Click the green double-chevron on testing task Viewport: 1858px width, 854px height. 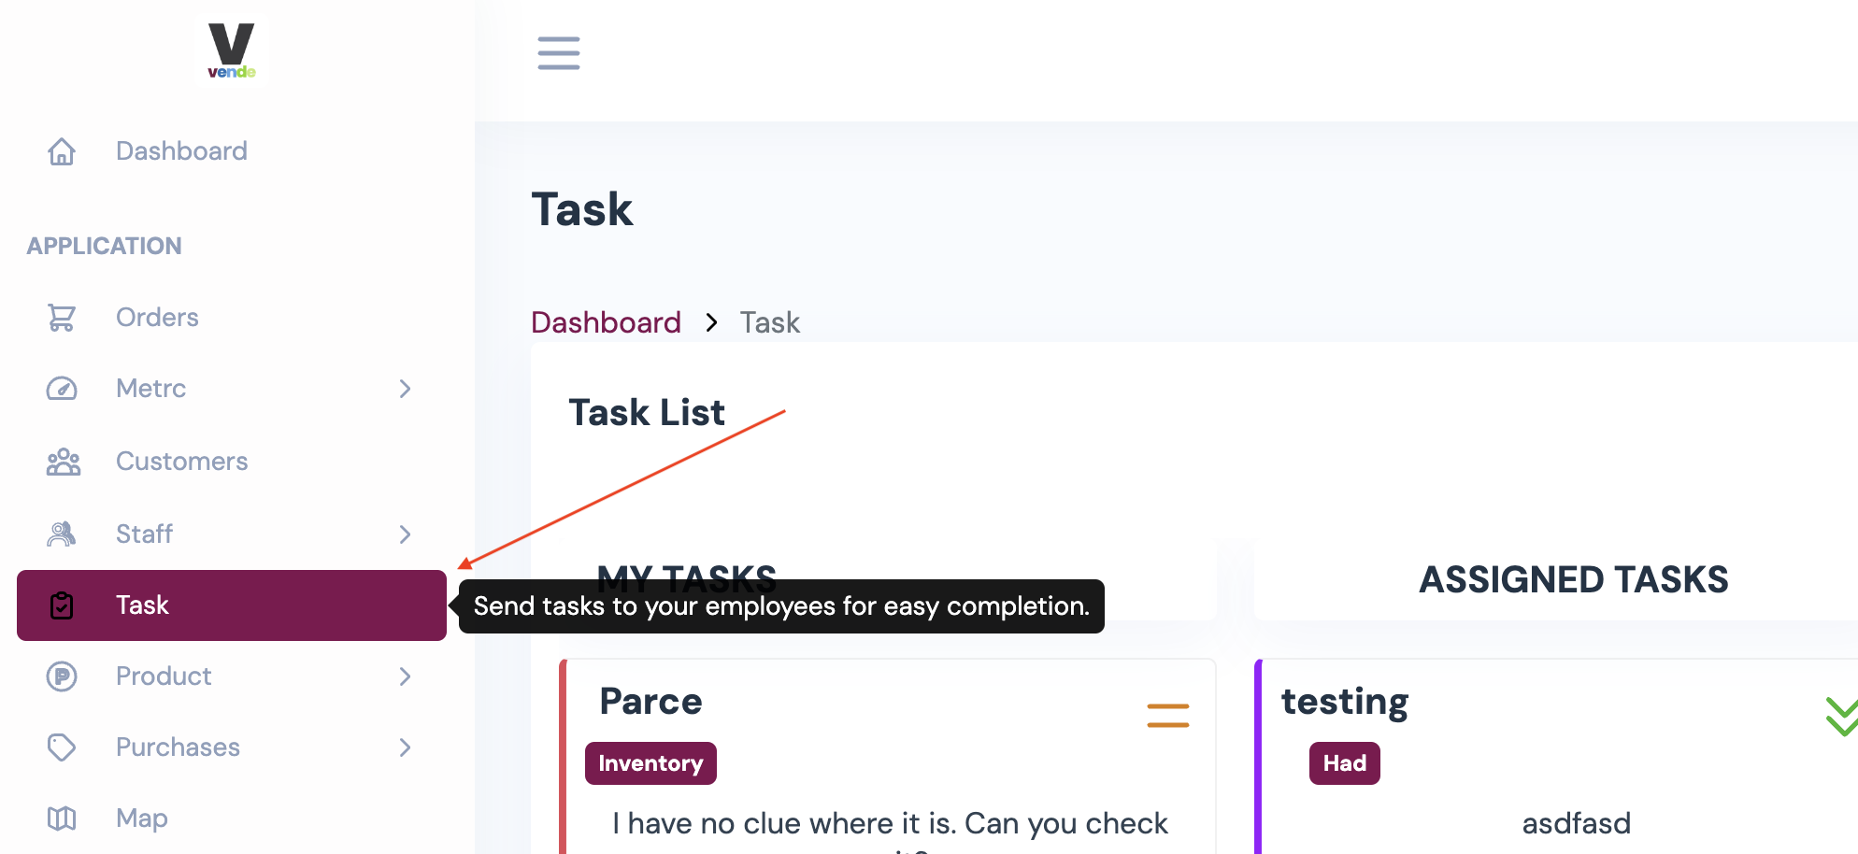click(1841, 716)
